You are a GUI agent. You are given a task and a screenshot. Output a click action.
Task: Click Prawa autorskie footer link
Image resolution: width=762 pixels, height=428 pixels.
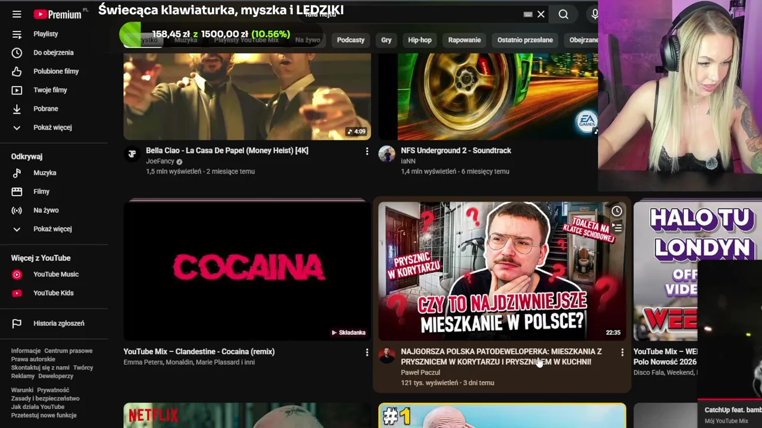(33, 359)
